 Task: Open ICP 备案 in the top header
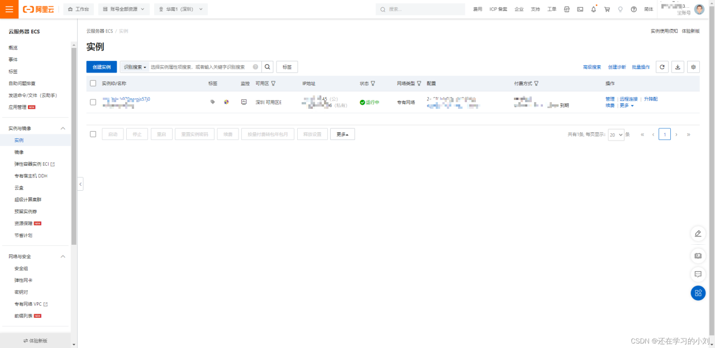click(x=498, y=9)
